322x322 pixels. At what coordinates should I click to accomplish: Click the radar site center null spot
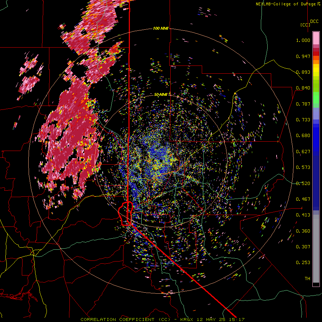pyautogui.click(x=161, y=161)
